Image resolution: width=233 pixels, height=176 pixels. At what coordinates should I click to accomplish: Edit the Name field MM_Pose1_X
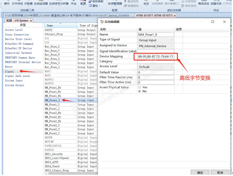(x=156, y=35)
